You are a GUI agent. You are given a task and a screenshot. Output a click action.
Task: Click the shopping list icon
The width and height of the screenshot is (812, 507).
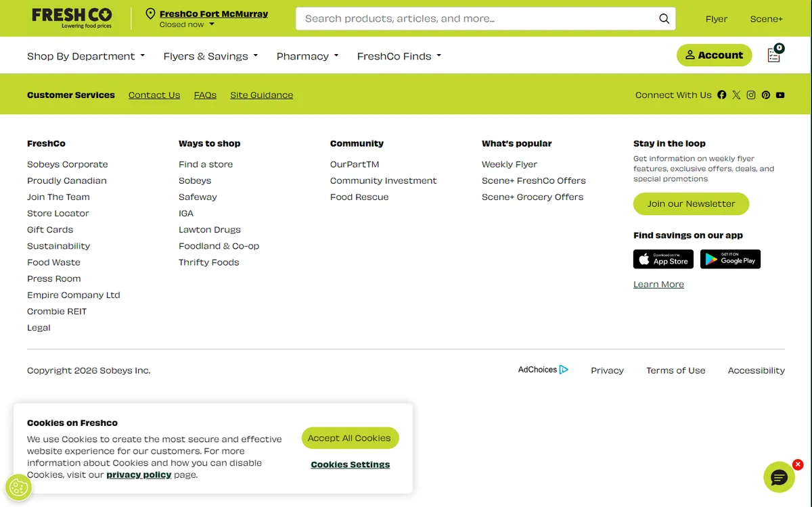774,55
